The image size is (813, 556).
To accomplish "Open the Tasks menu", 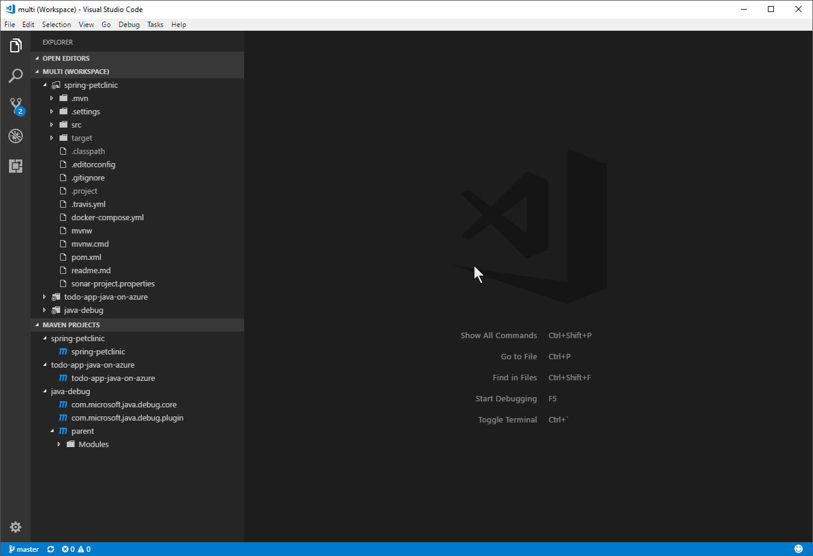I will pos(156,25).
